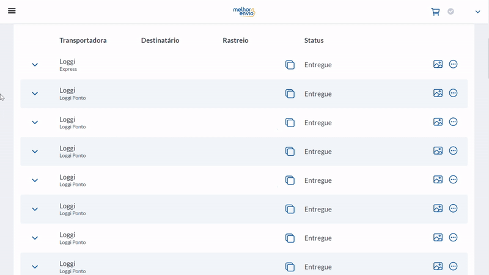View delivery photo for Loggi Express row
The height and width of the screenshot is (275, 489).
click(438, 64)
